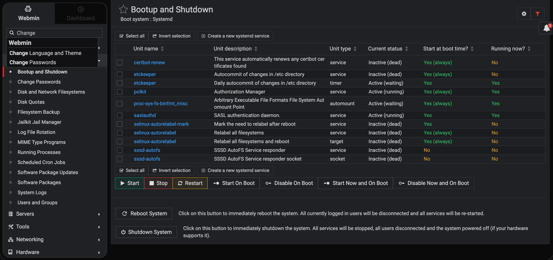This screenshot has height=260, width=553.
Task: Click the Dashboard gauge icon
Action: coord(81,9)
